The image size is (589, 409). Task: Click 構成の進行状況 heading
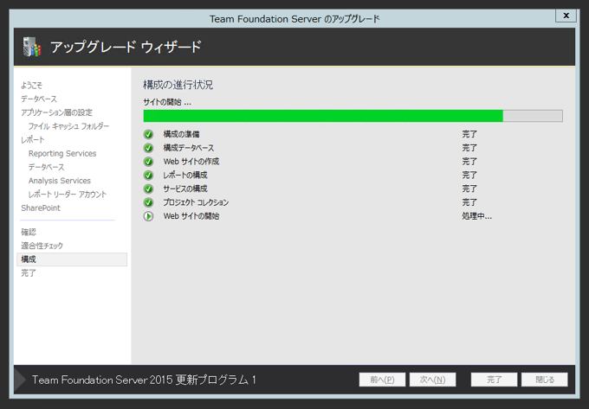point(178,85)
